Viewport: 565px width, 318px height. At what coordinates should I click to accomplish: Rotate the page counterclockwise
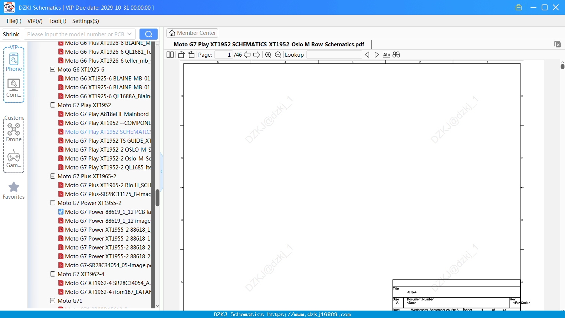(181, 55)
